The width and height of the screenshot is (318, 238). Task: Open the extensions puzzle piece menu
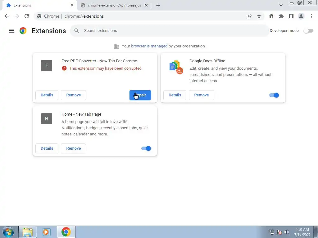tap(281, 16)
